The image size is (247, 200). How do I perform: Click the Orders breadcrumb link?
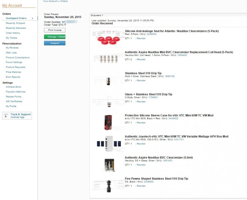pos(64,1)
